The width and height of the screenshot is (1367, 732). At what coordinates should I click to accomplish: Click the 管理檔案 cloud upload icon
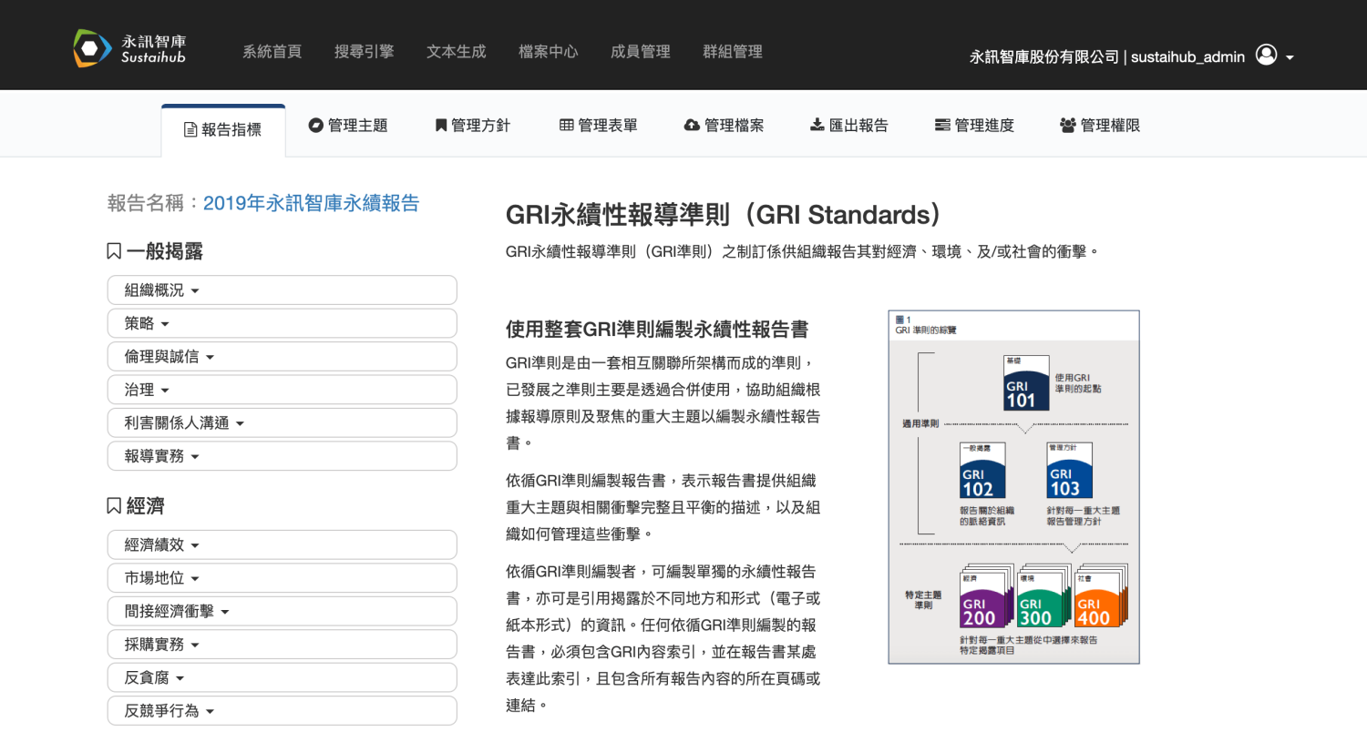pyautogui.click(x=692, y=126)
